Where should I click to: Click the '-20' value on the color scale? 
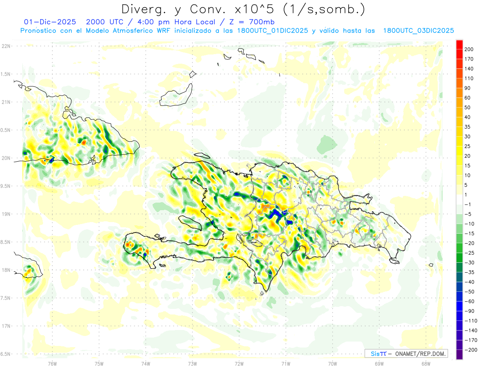(469, 243)
